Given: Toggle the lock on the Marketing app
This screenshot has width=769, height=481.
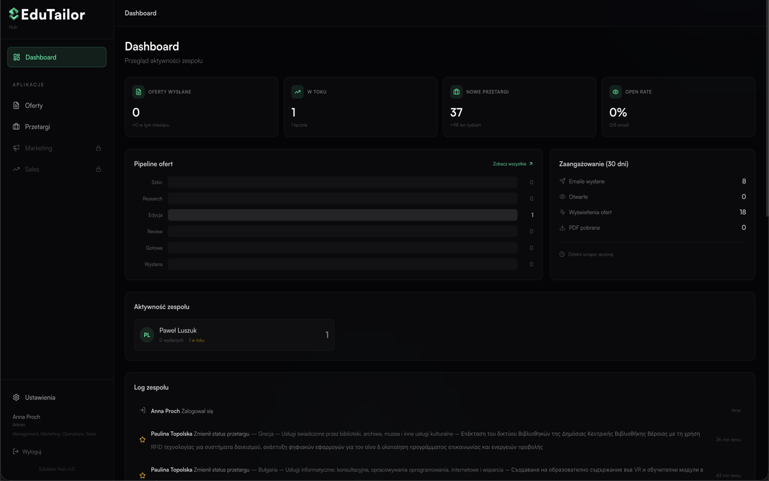Looking at the screenshot, I should click(98, 148).
